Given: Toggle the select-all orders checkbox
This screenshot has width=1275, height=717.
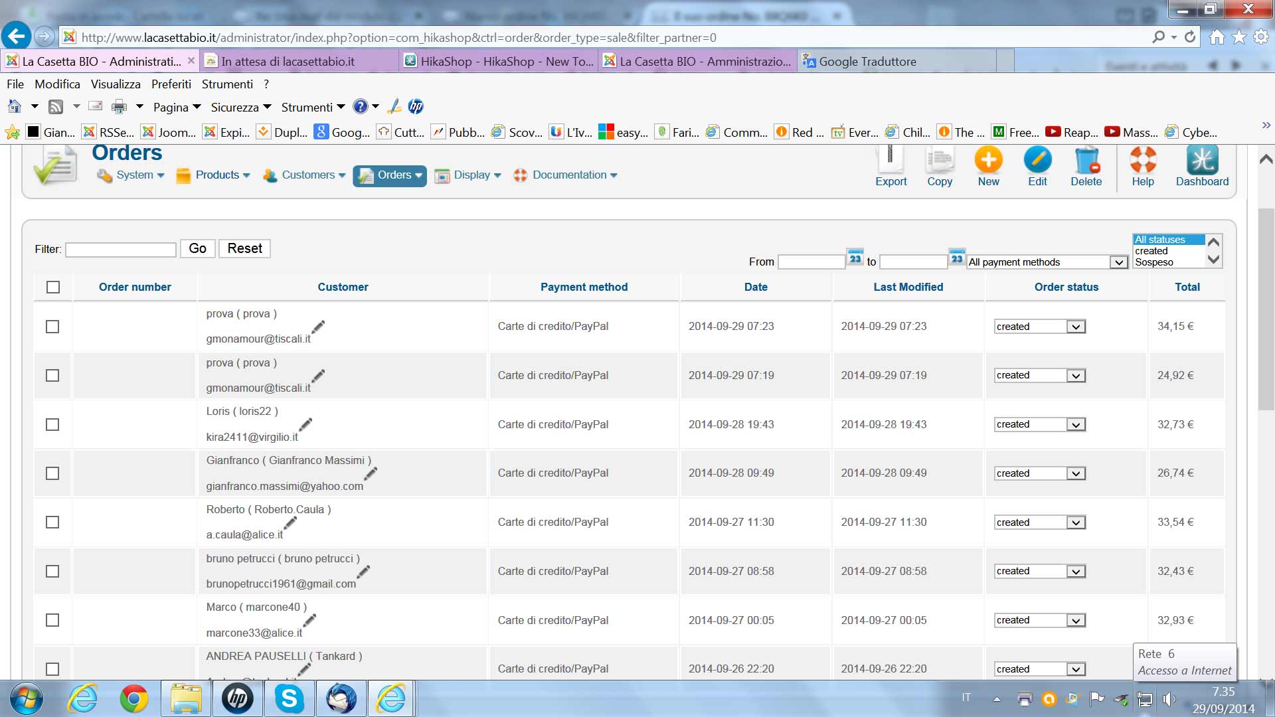Looking at the screenshot, I should click(53, 287).
